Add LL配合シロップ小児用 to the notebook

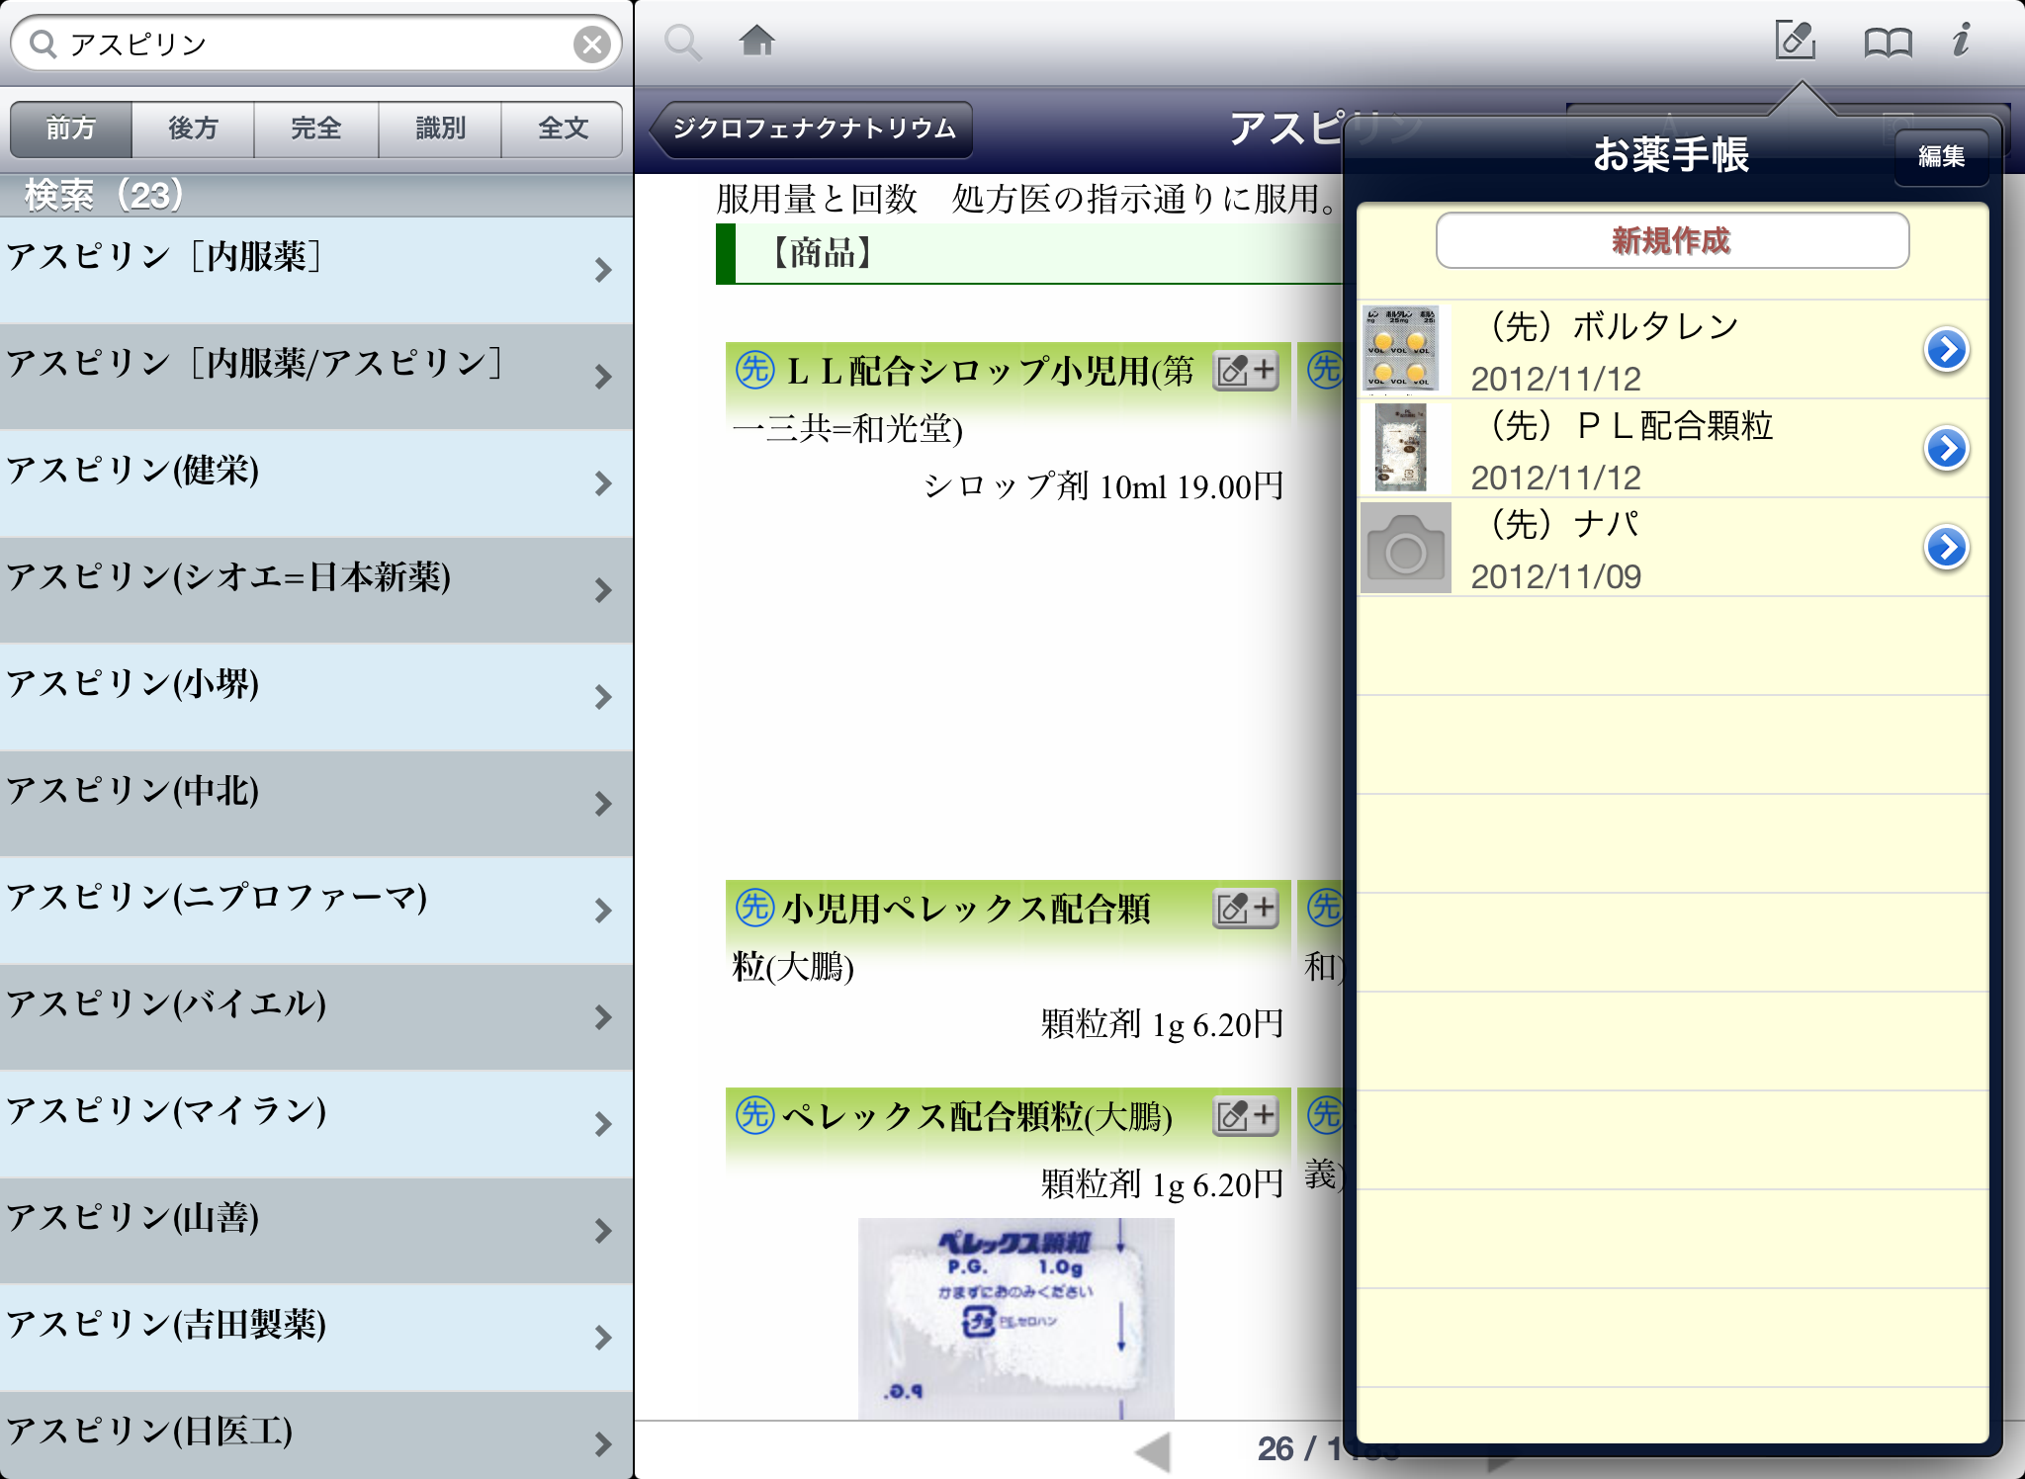(x=1245, y=371)
